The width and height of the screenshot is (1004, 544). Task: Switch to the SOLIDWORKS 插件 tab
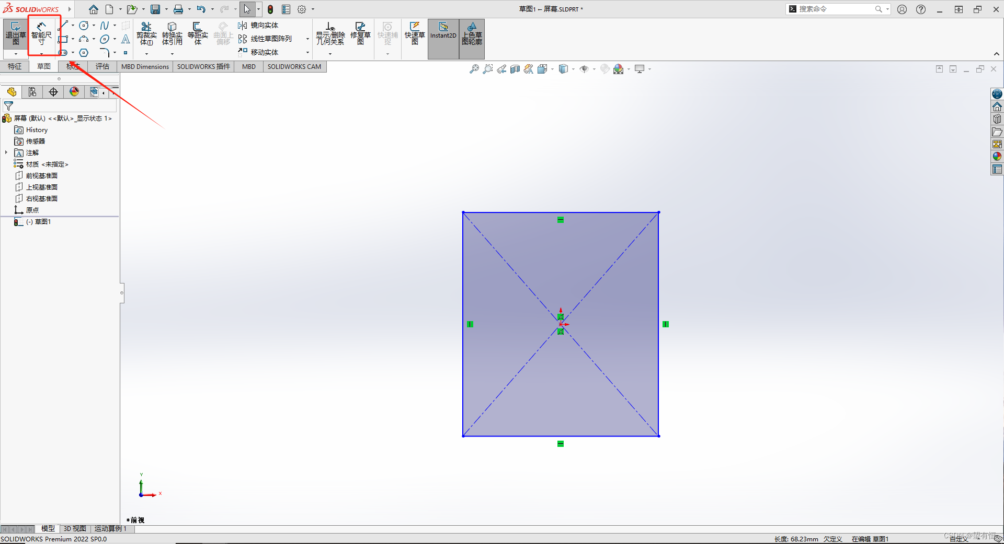(x=203, y=66)
